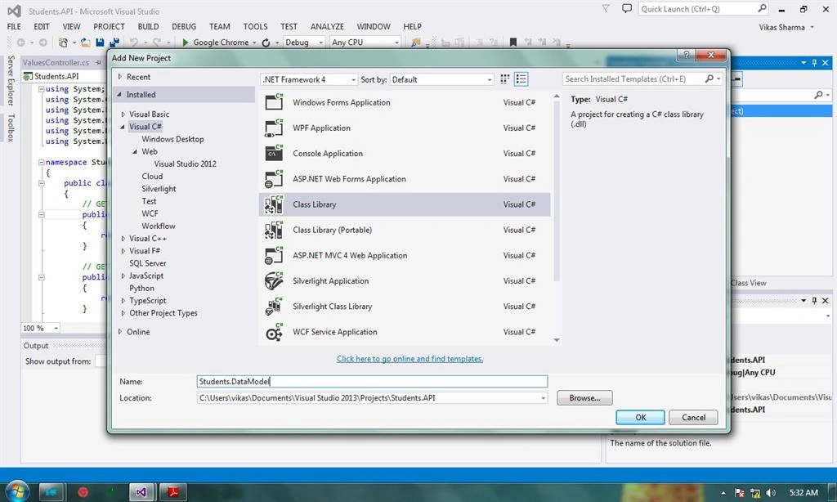
Task: Switch templates to small icons view
Action: pos(504,79)
